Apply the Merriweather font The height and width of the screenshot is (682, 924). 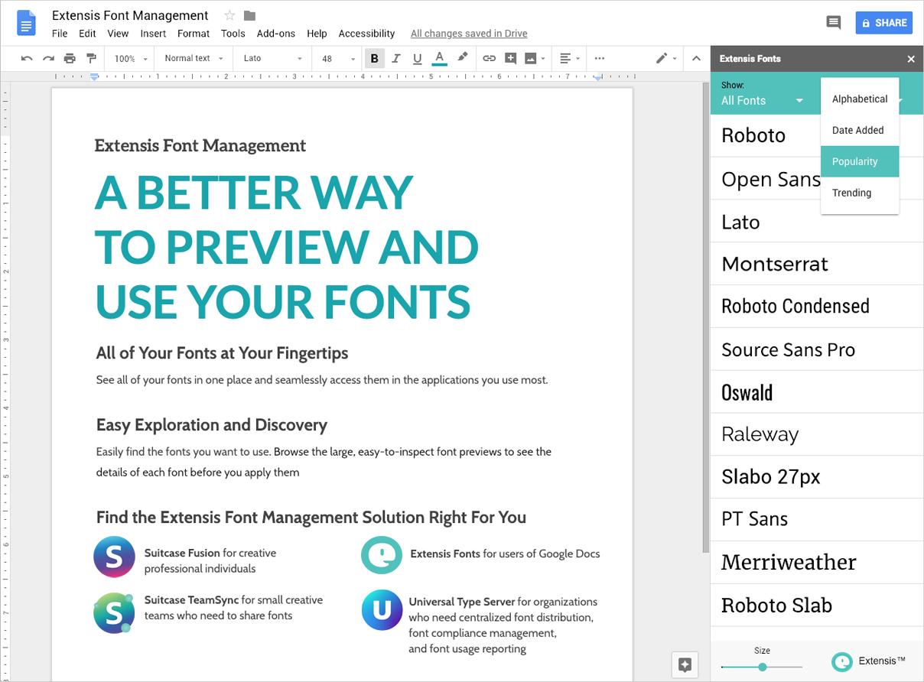tap(817, 562)
